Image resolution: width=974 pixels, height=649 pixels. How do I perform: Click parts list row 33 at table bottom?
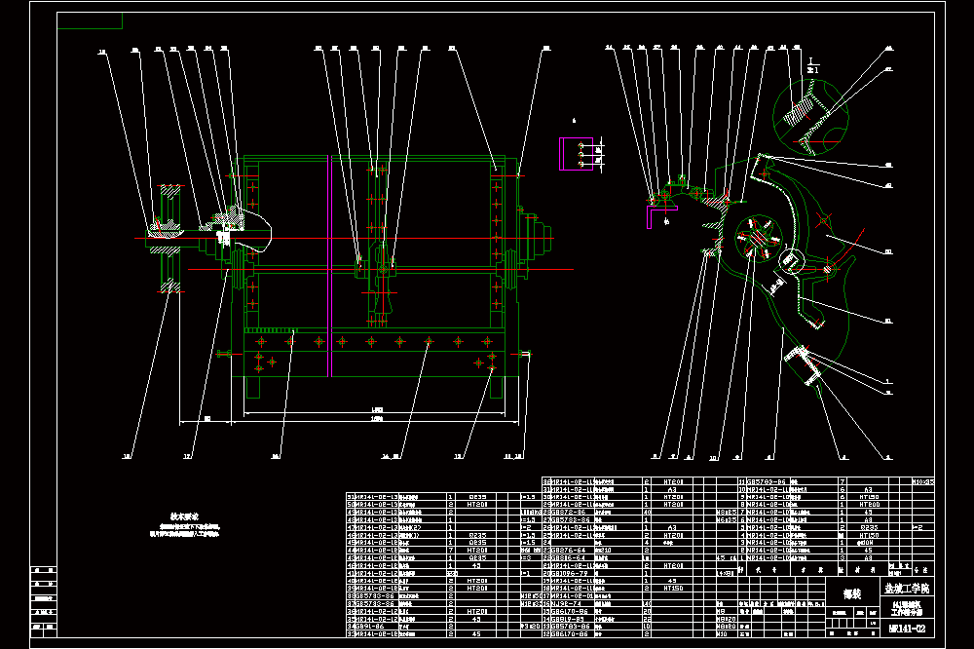pyautogui.click(x=443, y=633)
